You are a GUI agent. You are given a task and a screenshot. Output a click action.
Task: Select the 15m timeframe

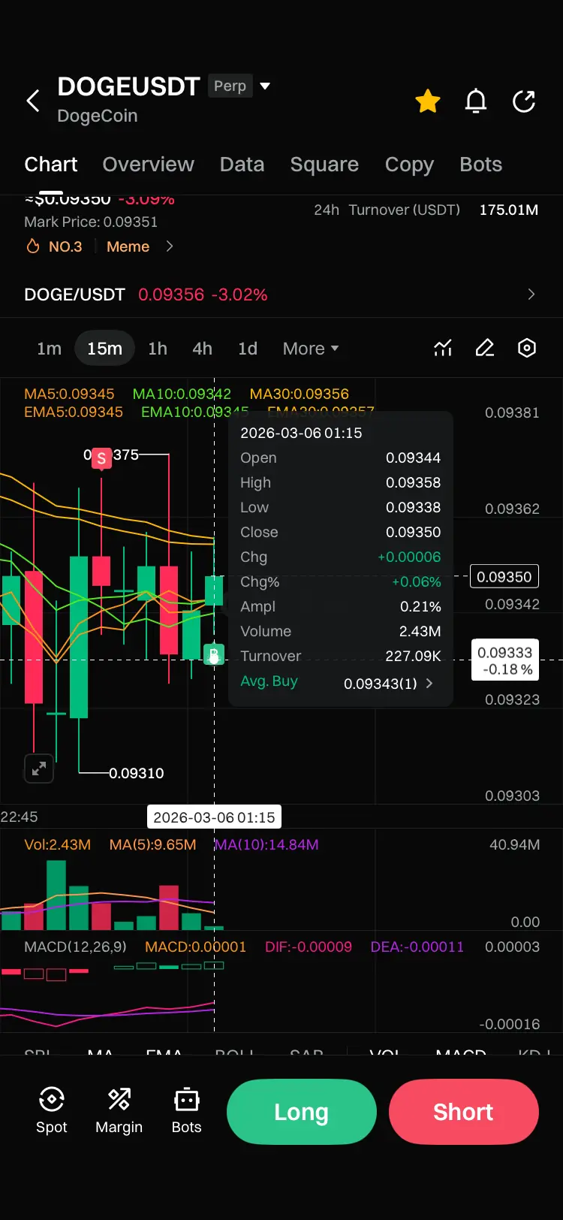pos(104,349)
